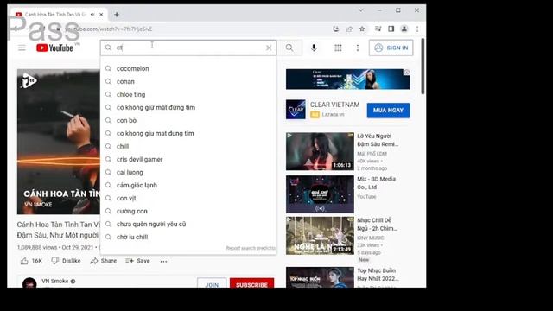Select the "chill" suggestion
Image resolution: width=553 pixels, height=311 pixels.
coord(188,146)
